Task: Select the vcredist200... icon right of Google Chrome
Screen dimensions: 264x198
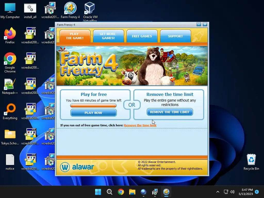Action: click(30, 61)
